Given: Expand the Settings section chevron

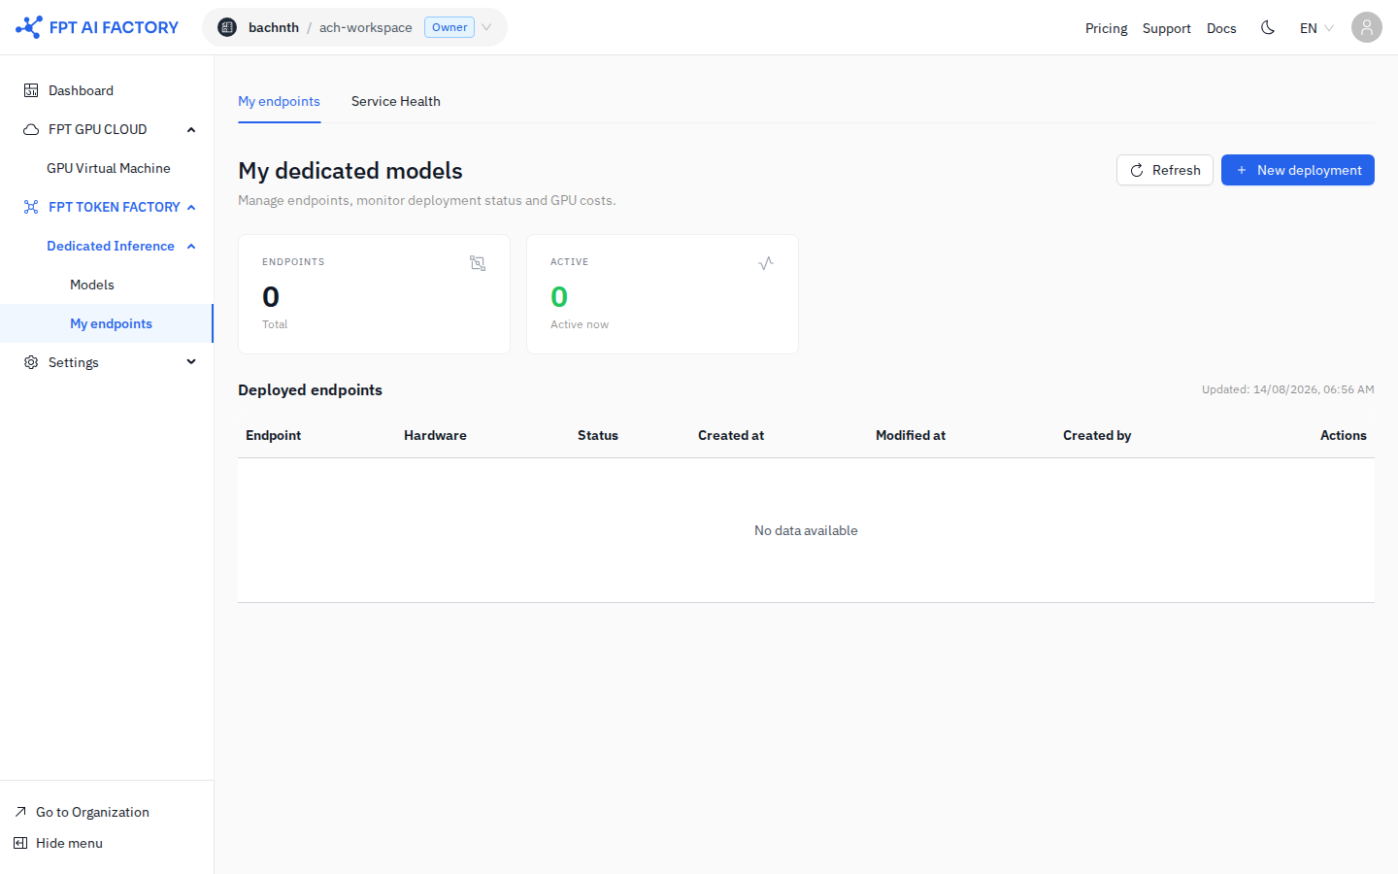Looking at the screenshot, I should [191, 362].
